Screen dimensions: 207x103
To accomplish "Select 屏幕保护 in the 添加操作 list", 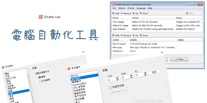I will point(12,88).
